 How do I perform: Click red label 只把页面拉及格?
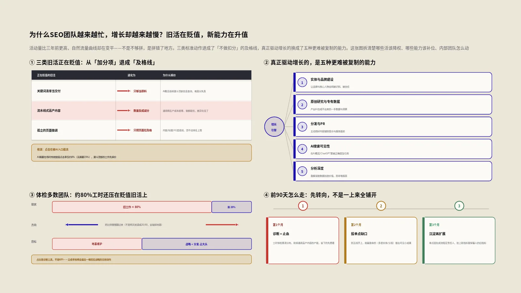[x=143, y=130]
